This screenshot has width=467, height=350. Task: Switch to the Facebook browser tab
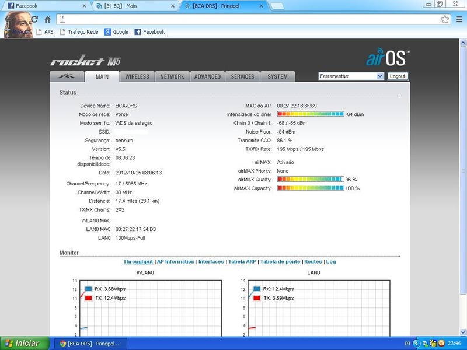45,6
